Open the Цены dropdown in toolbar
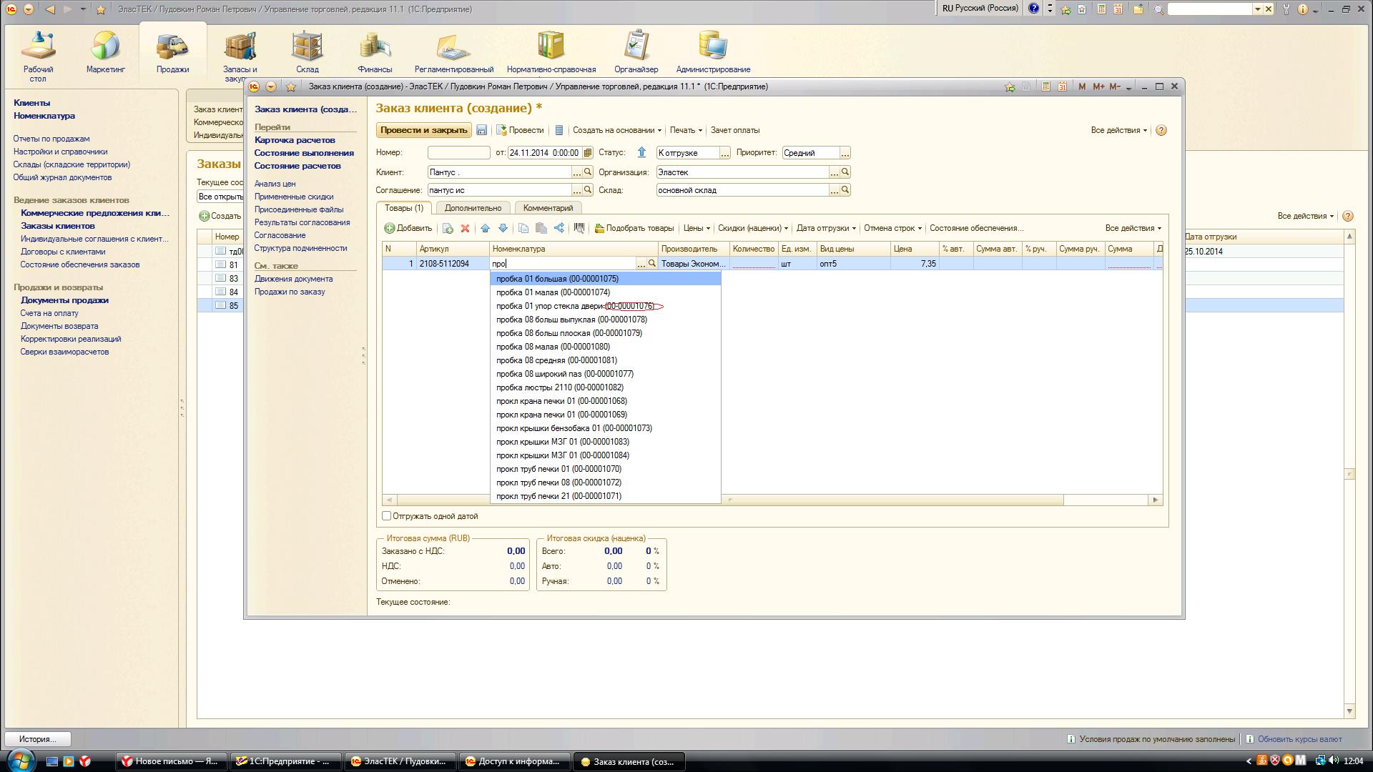The width and height of the screenshot is (1373, 772). (x=697, y=228)
